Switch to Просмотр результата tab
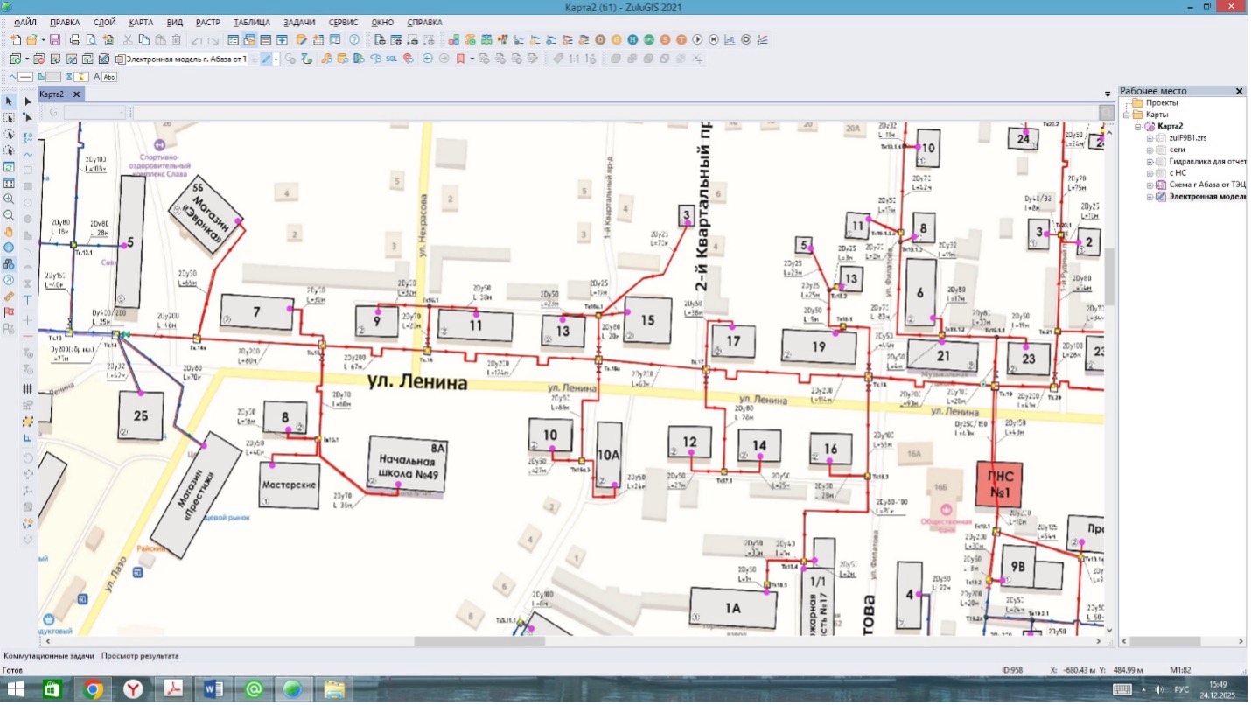The height and width of the screenshot is (705, 1251). click(140, 655)
